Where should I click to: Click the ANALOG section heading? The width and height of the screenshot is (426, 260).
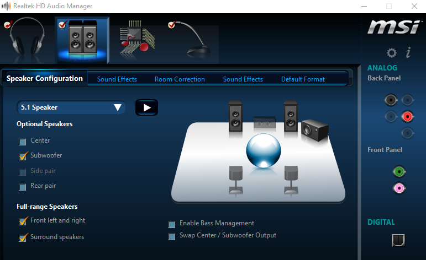pyautogui.click(x=382, y=68)
